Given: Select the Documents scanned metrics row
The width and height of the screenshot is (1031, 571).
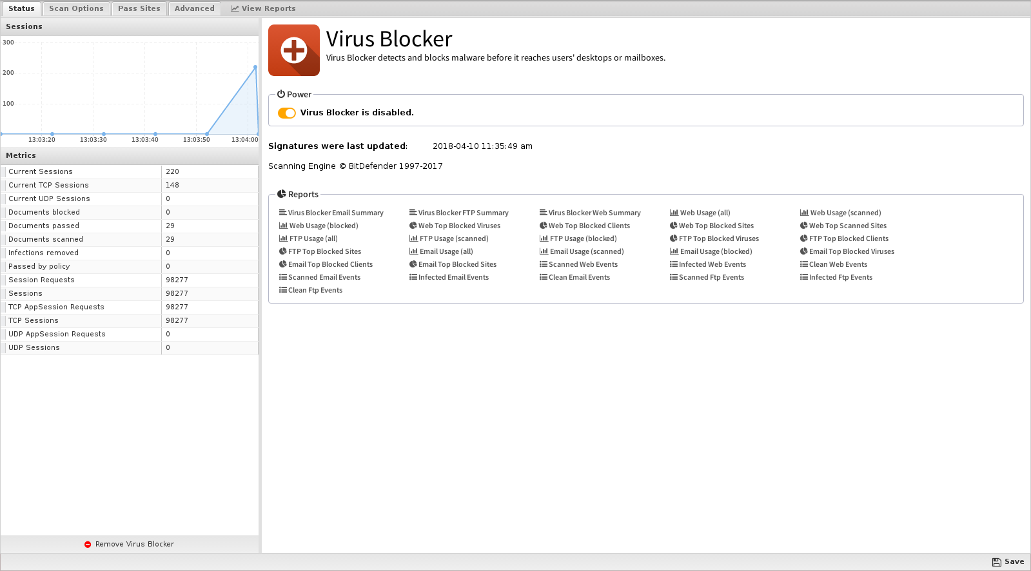Looking at the screenshot, I should [x=129, y=239].
